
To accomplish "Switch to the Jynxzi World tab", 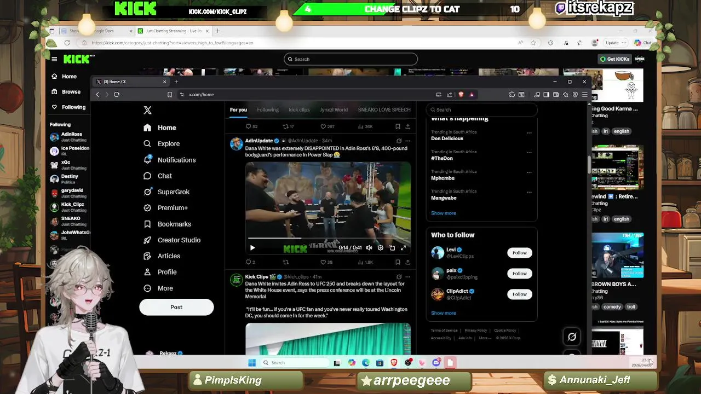I will tap(334, 109).
